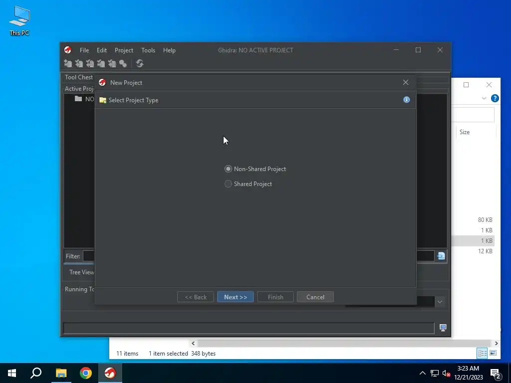Click the Cancel button in New Project dialog

(315, 297)
